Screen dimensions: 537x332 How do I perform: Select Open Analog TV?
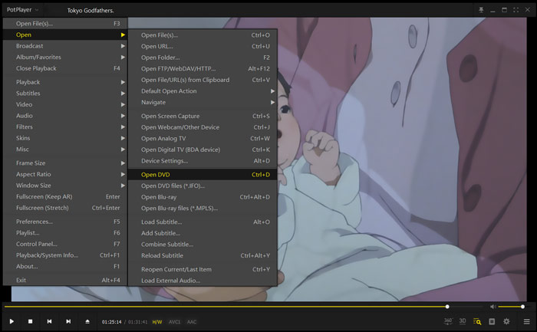203,138
